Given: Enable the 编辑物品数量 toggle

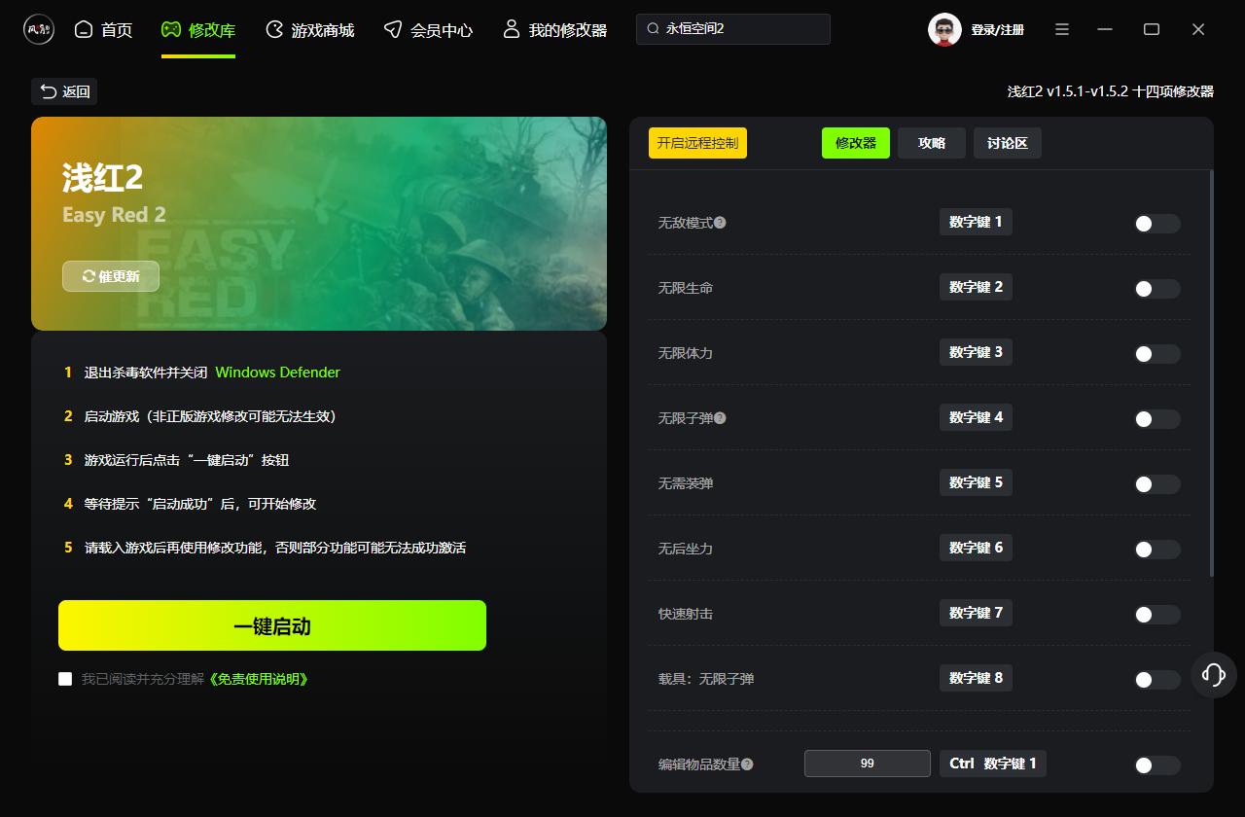Looking at the screenshot, I should (x=1157, y=765).
